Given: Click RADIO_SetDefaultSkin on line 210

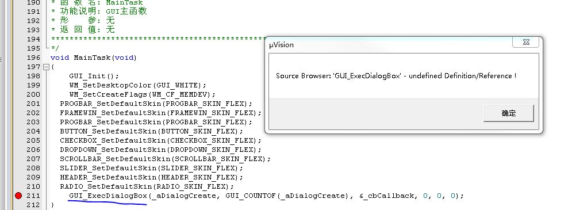Looking at the screenshot, I should click(106, 187).
